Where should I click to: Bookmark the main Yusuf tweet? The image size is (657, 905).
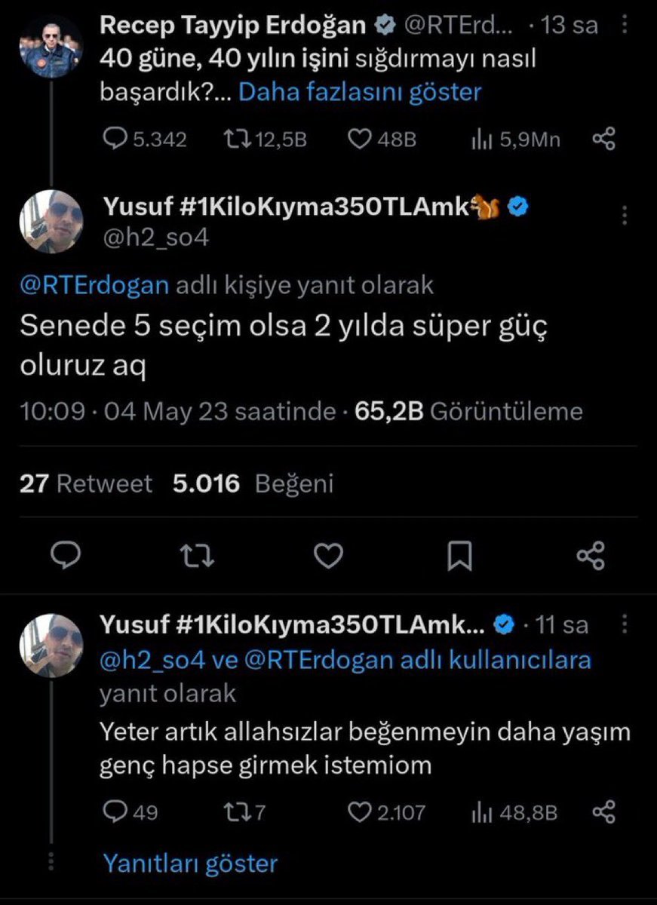pos(459,557)
